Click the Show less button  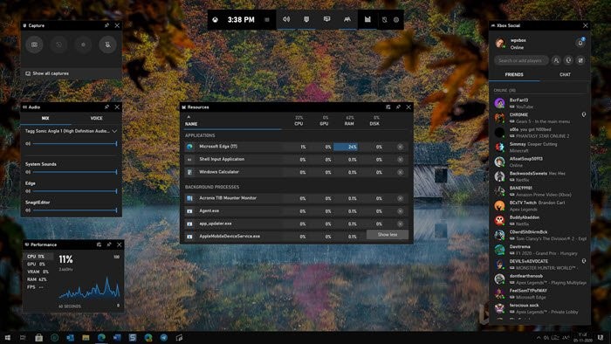tap(388, 235)
